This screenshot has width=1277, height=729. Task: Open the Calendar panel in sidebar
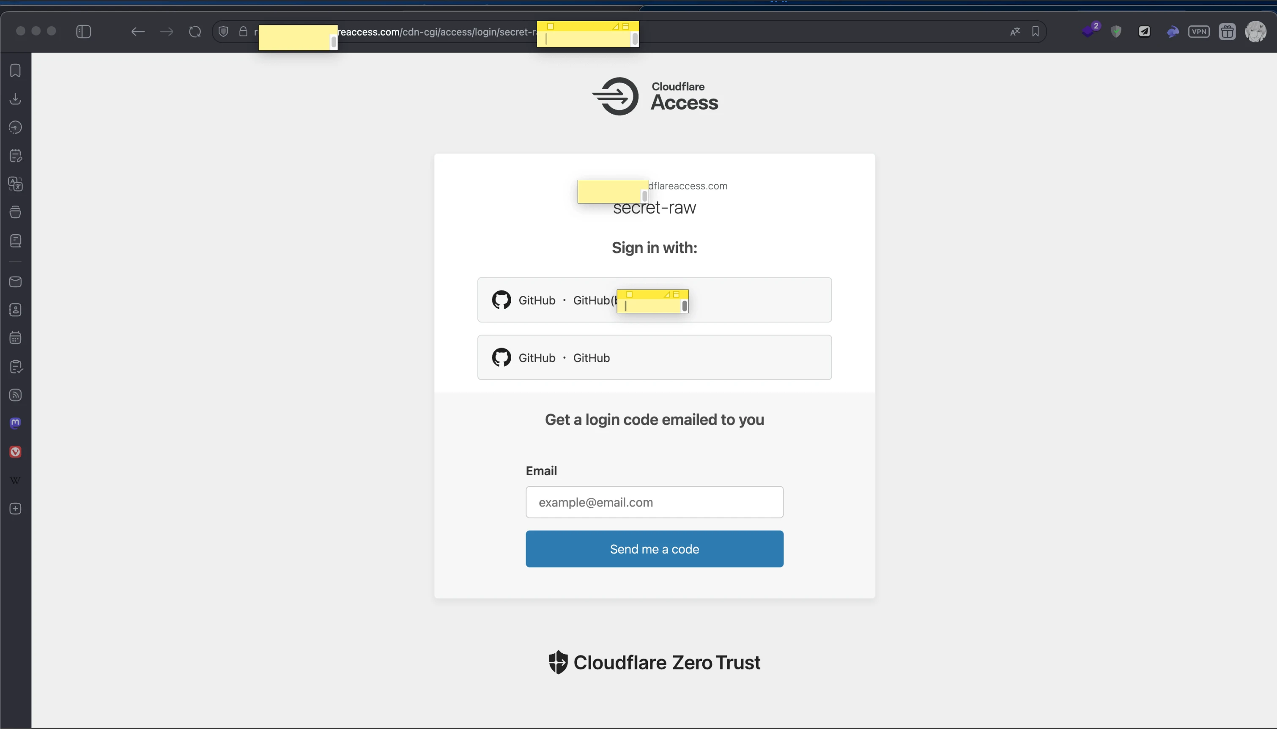16,338
